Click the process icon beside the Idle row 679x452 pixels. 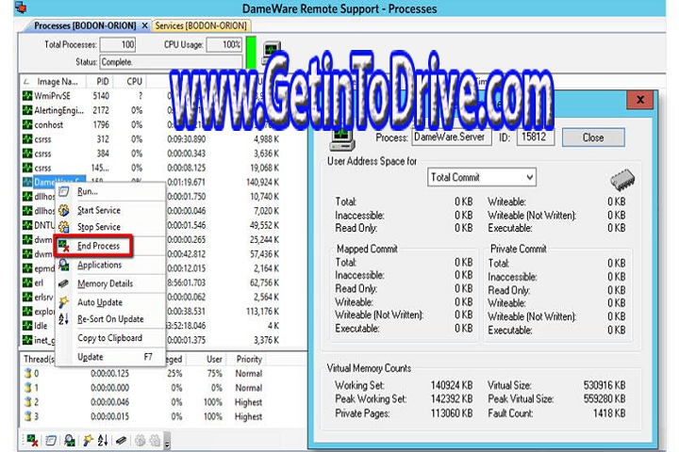click(27, 325)
